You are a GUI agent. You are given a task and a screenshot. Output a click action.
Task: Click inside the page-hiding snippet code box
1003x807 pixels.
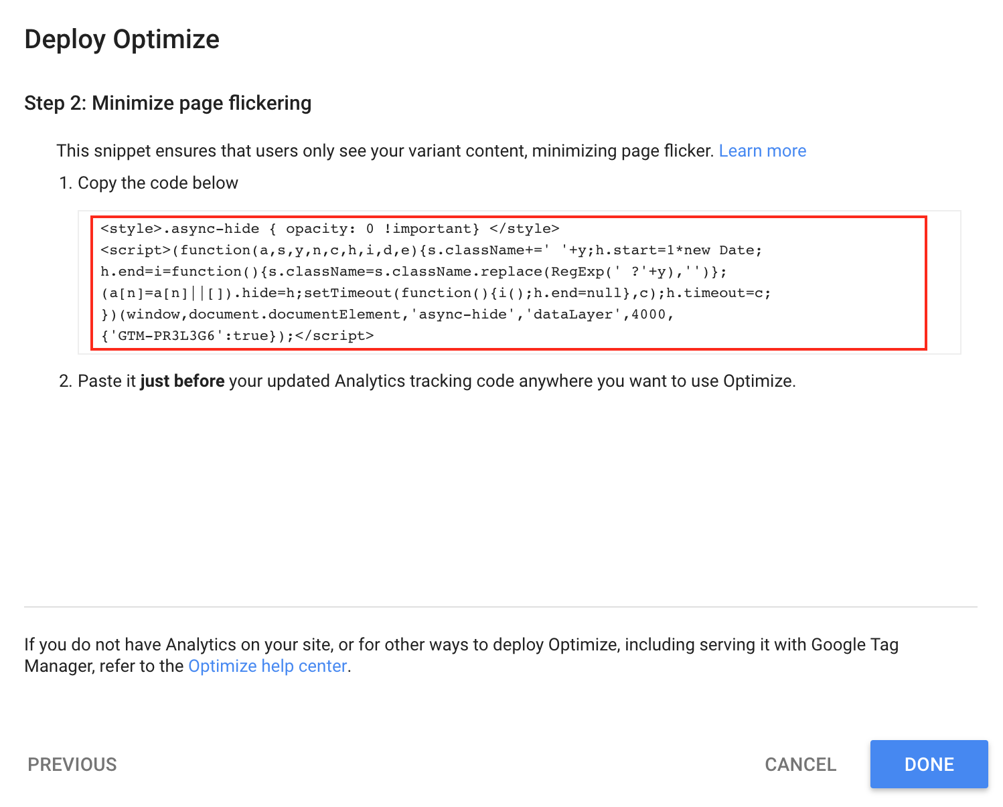(520, 282)
